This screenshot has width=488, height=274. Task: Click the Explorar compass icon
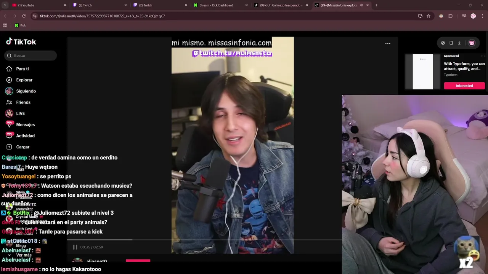tap(9, 80)
